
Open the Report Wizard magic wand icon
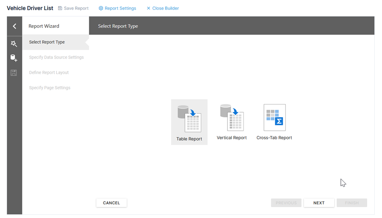pos(14,44)
